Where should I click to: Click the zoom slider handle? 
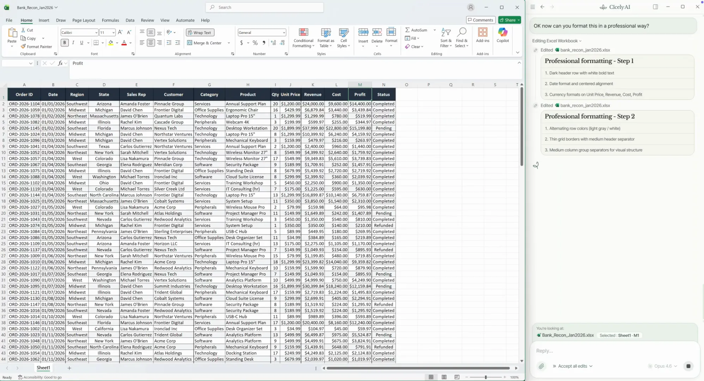[x=486, y=377]
